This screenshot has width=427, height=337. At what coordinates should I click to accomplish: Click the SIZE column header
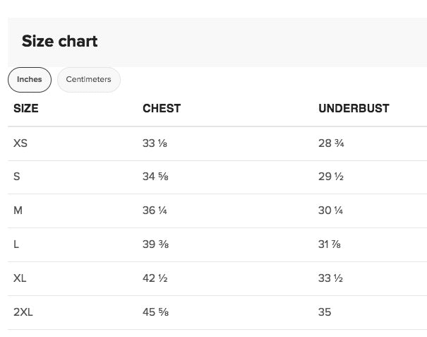pos(26,109)
